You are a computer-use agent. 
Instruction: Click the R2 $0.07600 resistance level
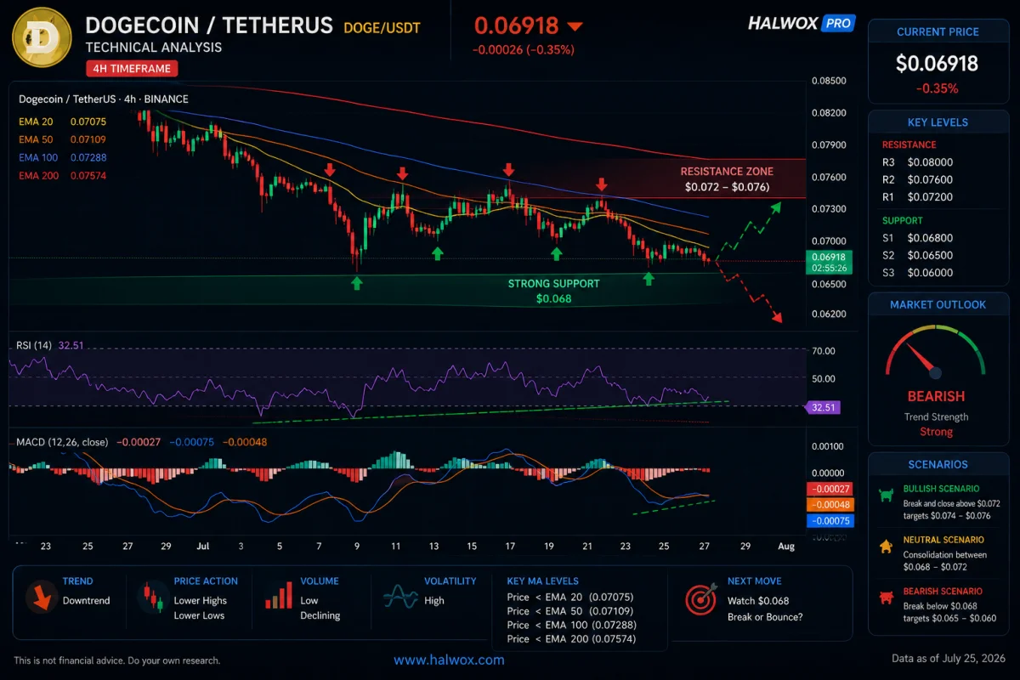[x=917, y=179]
